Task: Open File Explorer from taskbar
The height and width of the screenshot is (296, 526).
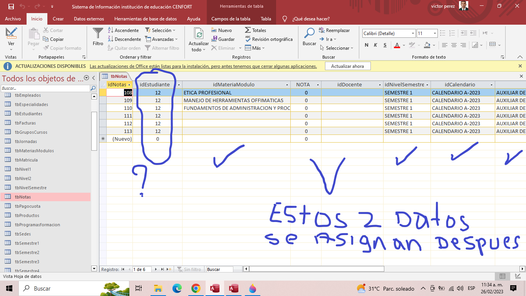Action: [x=158, y=288]
